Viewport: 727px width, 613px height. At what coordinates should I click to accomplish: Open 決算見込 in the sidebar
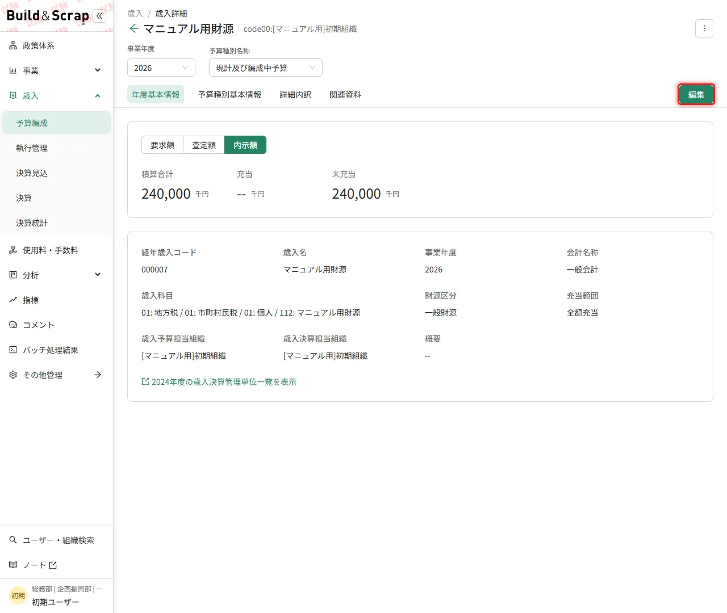57,173
